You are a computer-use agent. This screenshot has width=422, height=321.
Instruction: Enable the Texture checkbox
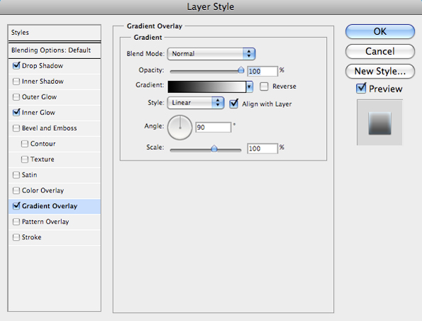point(25,159)
